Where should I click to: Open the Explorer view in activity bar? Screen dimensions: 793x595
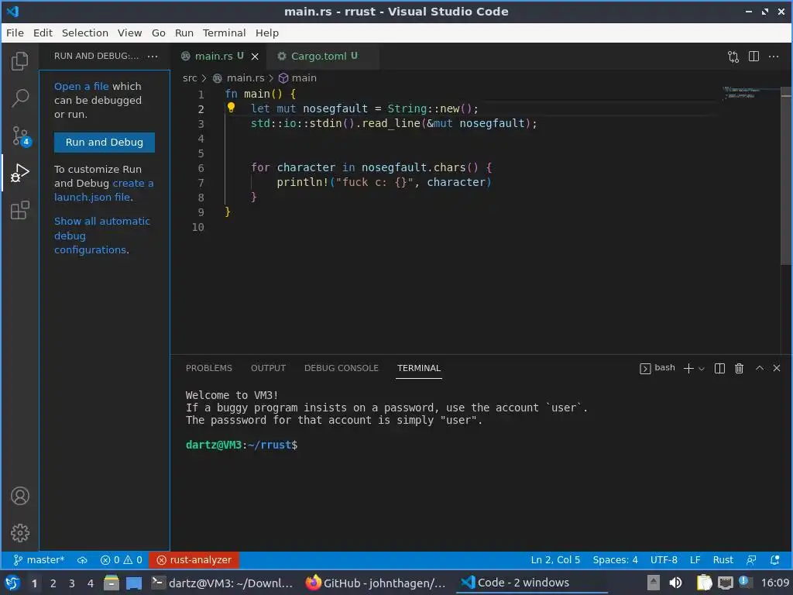(19, 61)
